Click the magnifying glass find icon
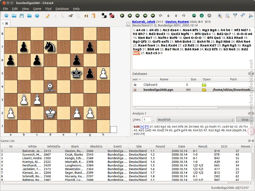 point(227,16)
